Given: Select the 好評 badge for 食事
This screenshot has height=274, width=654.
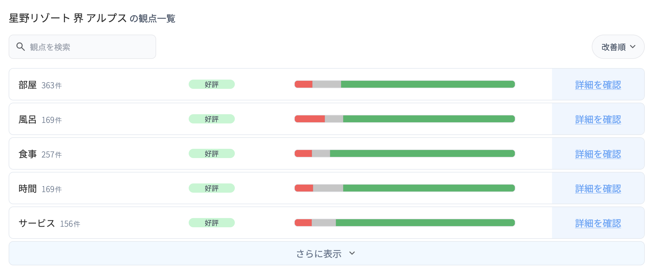Looking at the screenshot, I should [211, 153].
